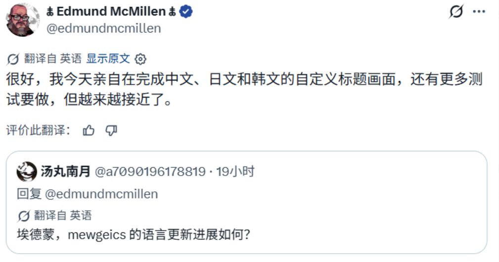The width and height of the screenshot is (499, 262).
Task: Click the thumbs up translation rating
Action: click(x=89, y=130)
